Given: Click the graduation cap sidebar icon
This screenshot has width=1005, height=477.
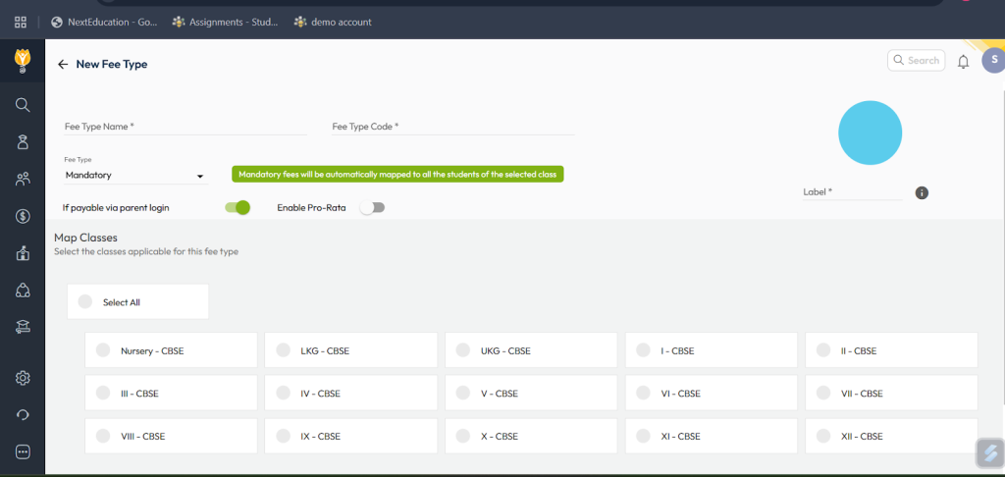Looking at the screenshot, I should tap(23, 328).
